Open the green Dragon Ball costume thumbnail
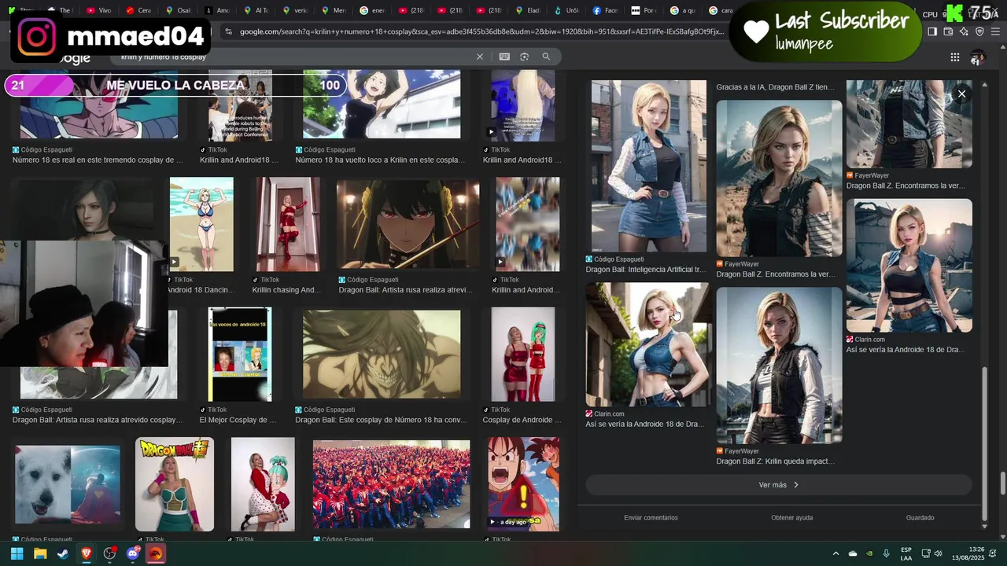The width and height of the screenshot is (1007, 566). [x=175, y=484]
